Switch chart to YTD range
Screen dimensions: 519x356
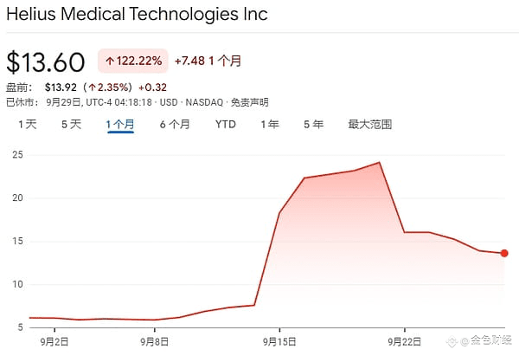click(226, 125)
